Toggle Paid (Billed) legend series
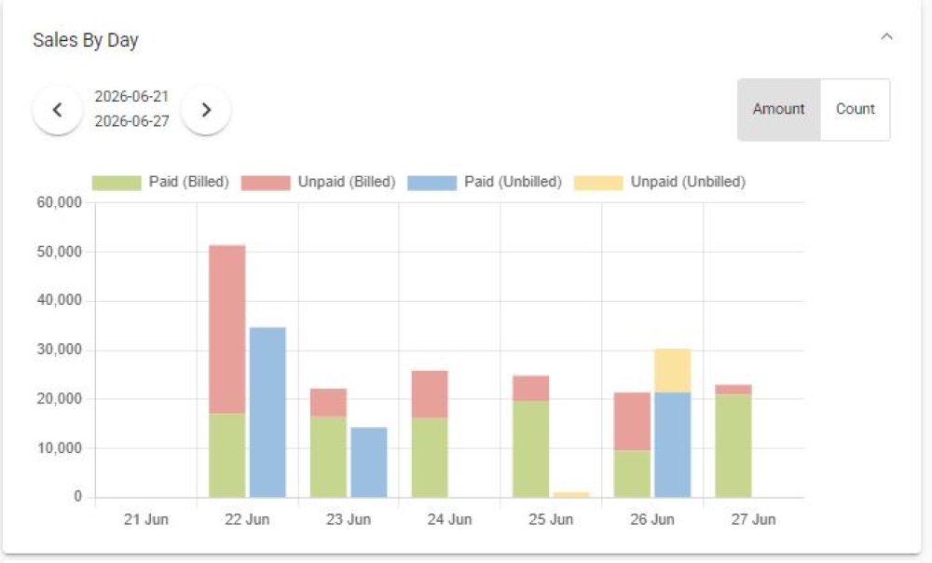The image size is (932, 563). tap(160, 182)
